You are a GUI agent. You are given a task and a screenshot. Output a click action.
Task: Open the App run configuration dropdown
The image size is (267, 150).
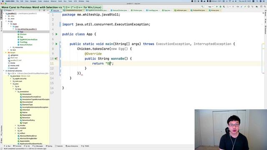click(x=210, y=7)
